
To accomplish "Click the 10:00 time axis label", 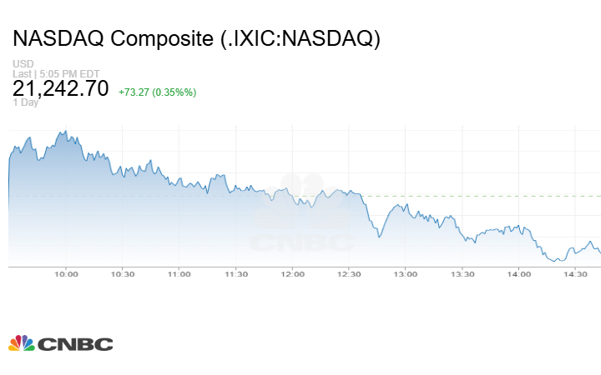I will click(x=66, y=273).
